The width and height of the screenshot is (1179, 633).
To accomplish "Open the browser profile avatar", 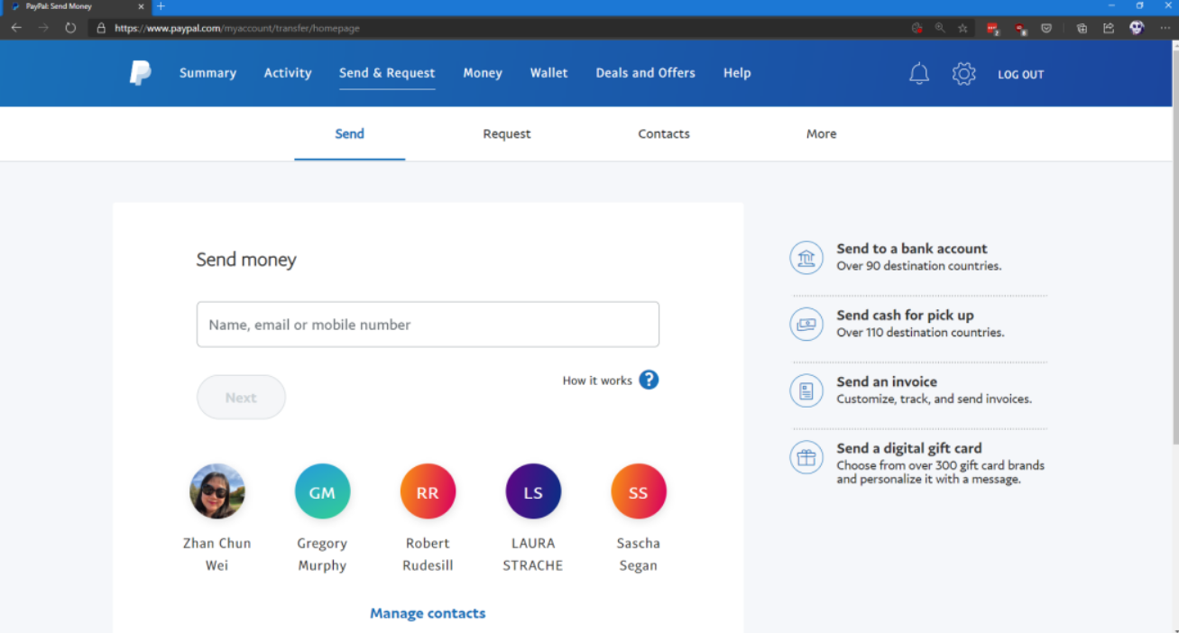I will click(x=1137, y=28).
